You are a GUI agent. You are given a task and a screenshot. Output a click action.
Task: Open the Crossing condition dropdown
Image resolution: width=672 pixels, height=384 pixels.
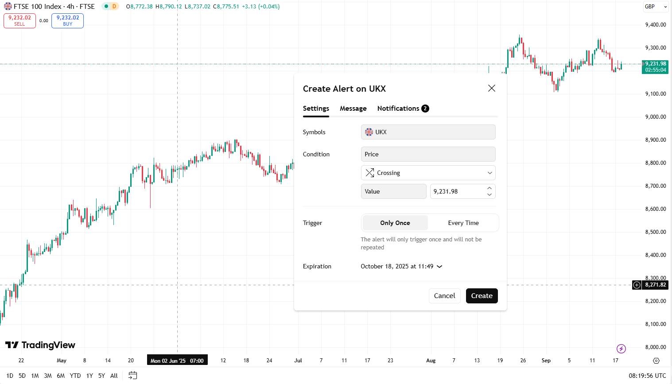[x=428, y=173]
